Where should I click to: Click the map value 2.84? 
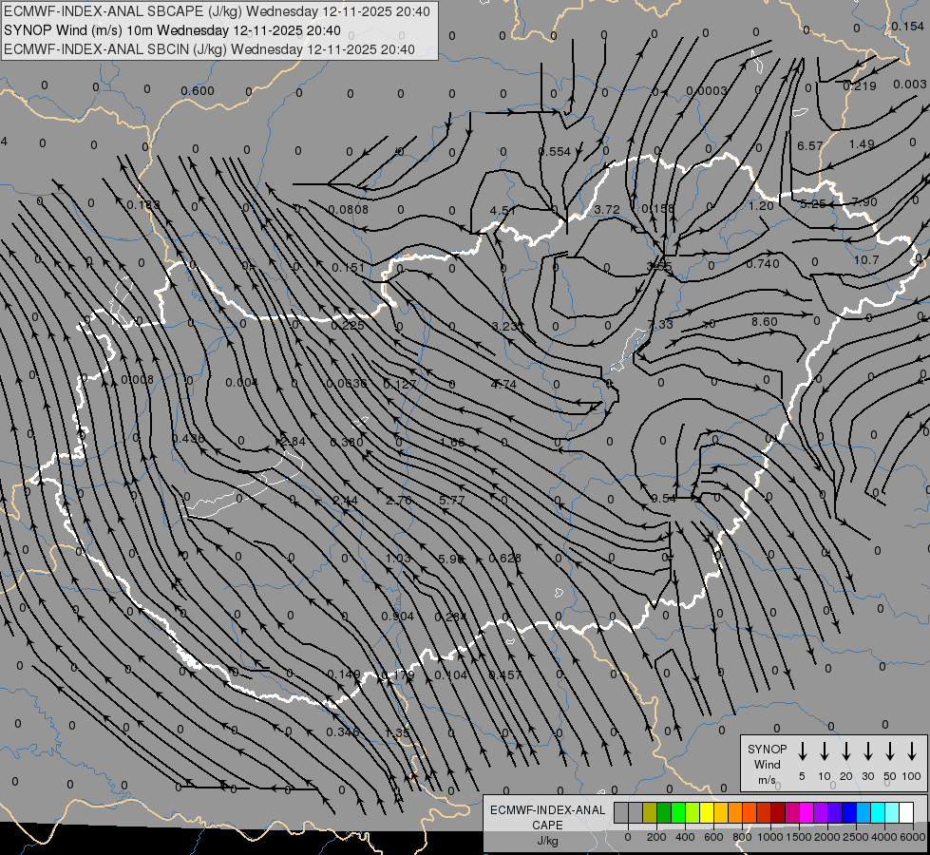click(293, 442)
